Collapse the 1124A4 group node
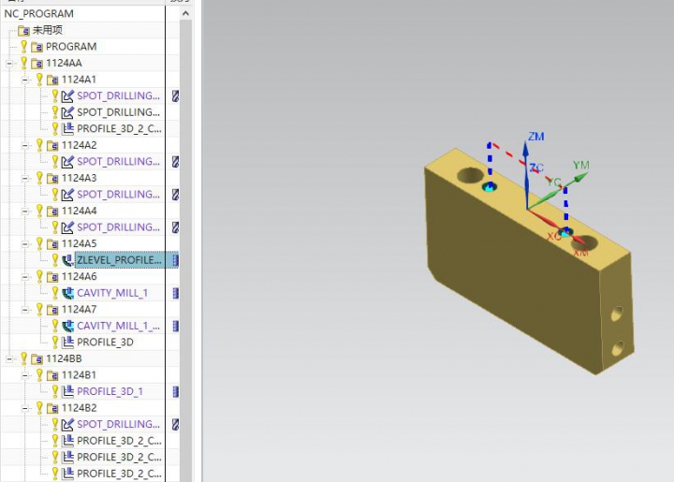The width and height of the screenshot is (674, 482). click(x=25, y=211)
